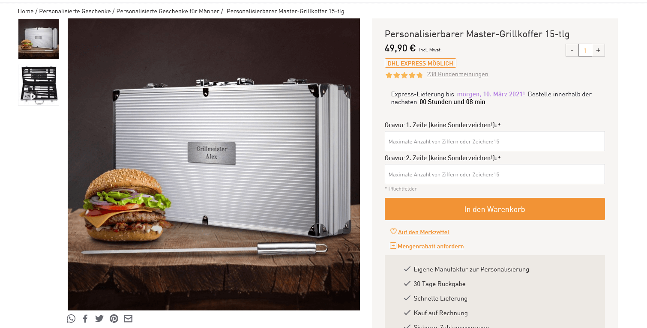The width and height of the screenshot is (647, 328).
Task: Share product via WhatsApp icon
Action: [71, 319]
